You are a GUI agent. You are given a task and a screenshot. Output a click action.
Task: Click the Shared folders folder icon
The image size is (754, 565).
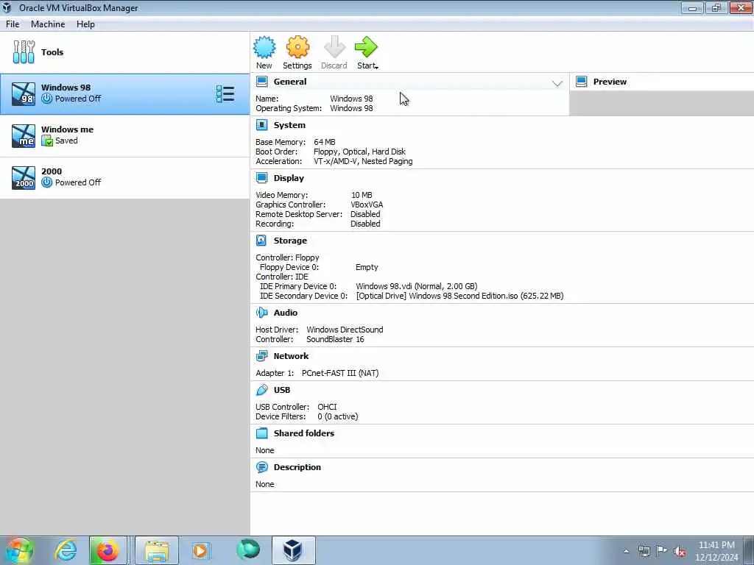(261, 433)
